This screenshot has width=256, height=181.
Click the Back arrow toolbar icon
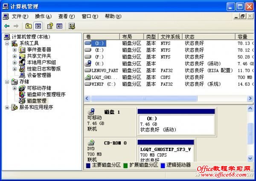click(x=7, y=26)
